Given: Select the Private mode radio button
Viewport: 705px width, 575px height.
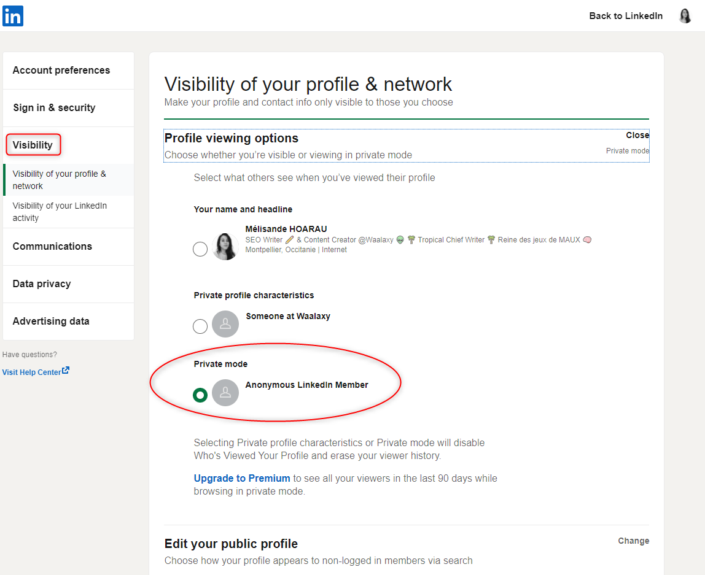Looking at the screenshot, I should coord(200,395).
